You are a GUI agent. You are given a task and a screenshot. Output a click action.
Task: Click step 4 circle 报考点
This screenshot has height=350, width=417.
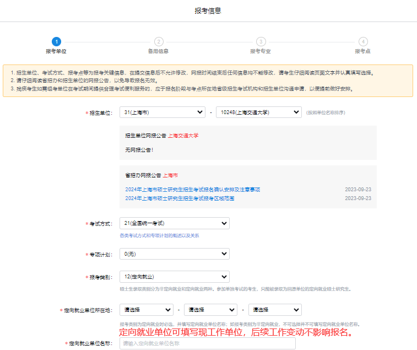point(362,41)
